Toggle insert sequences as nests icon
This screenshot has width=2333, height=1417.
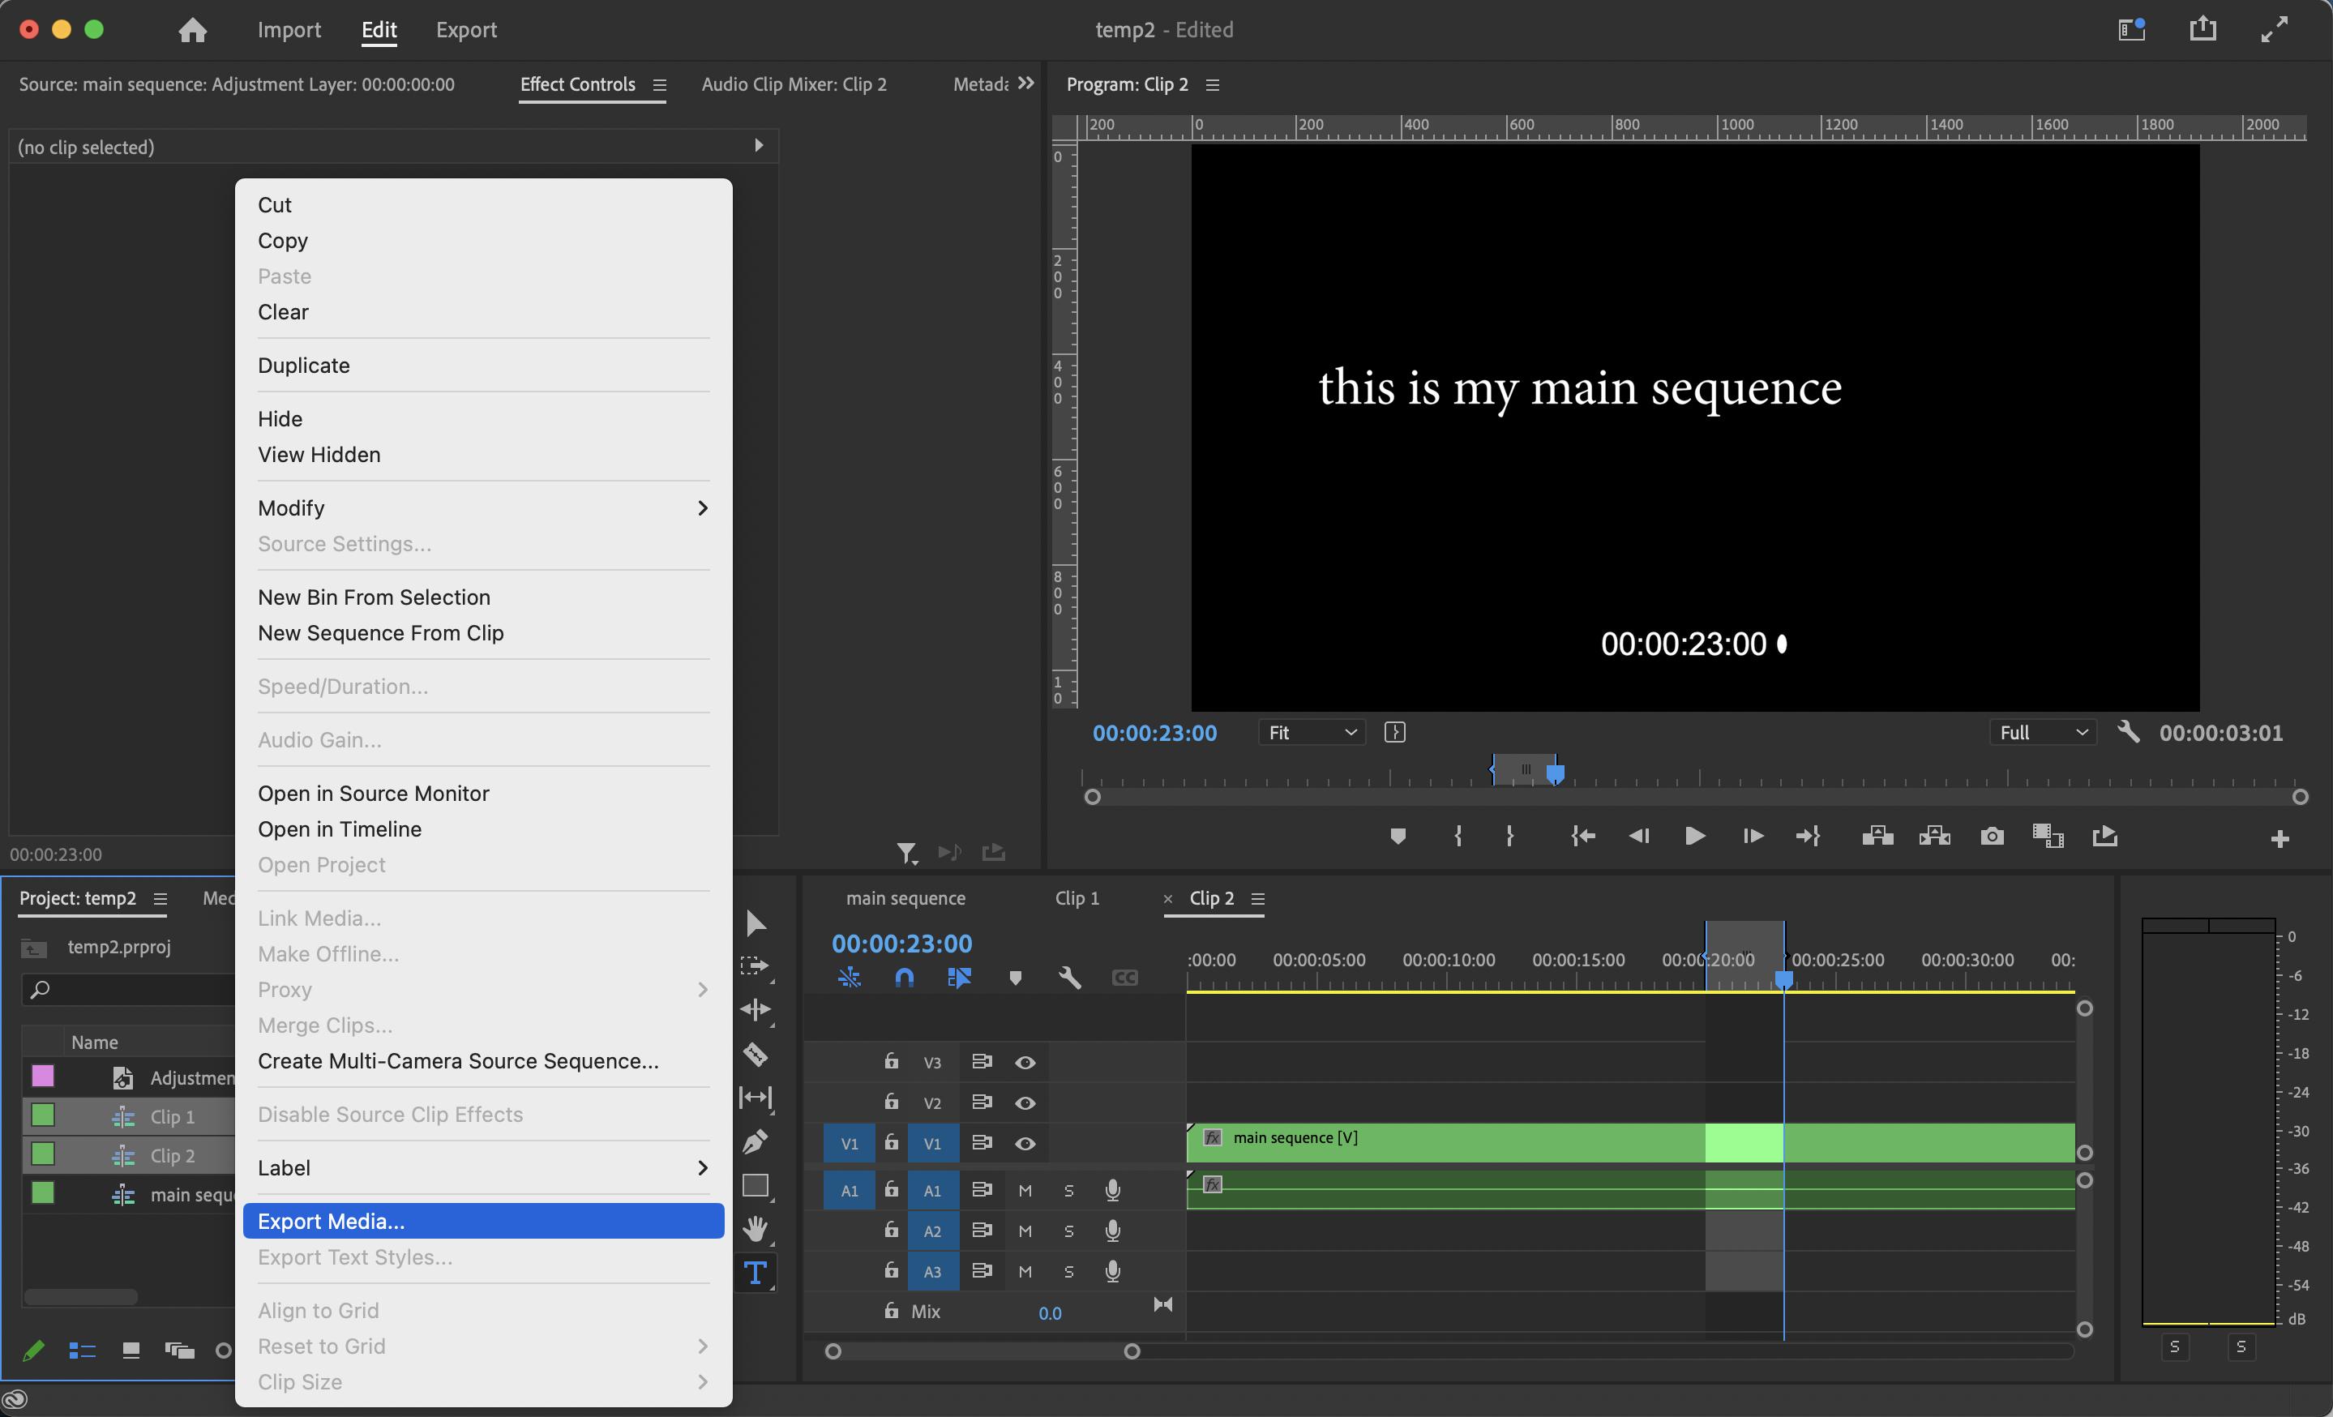850,978
